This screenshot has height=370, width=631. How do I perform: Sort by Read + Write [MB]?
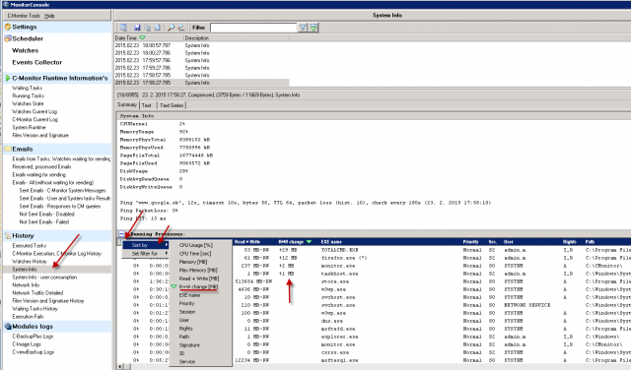199,278
